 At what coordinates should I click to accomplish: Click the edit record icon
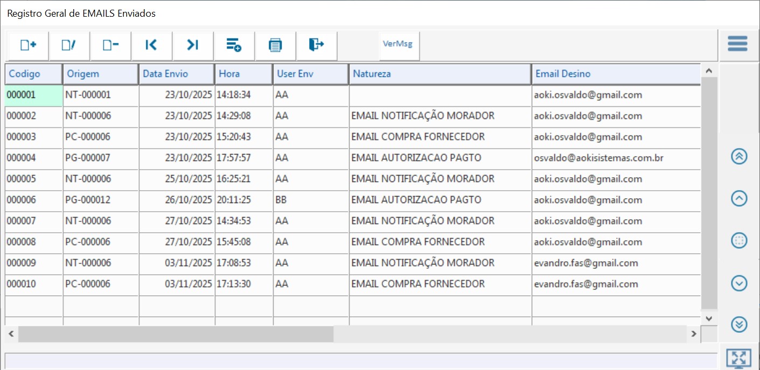69,46
